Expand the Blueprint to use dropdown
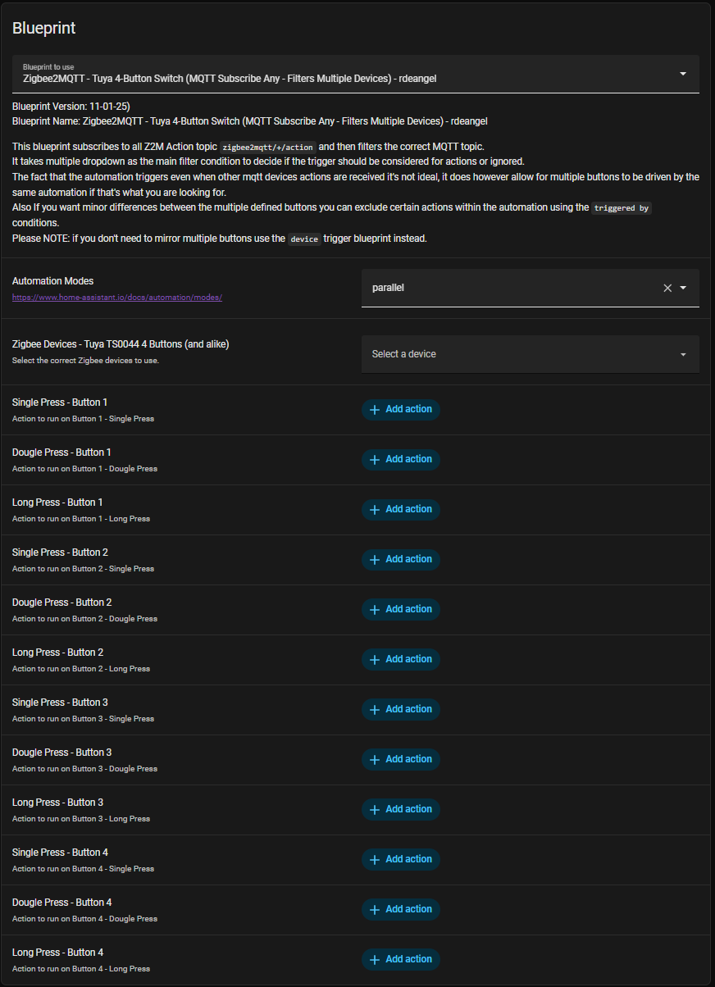Screen dimensions: 715x987 [x=683, y=74]
